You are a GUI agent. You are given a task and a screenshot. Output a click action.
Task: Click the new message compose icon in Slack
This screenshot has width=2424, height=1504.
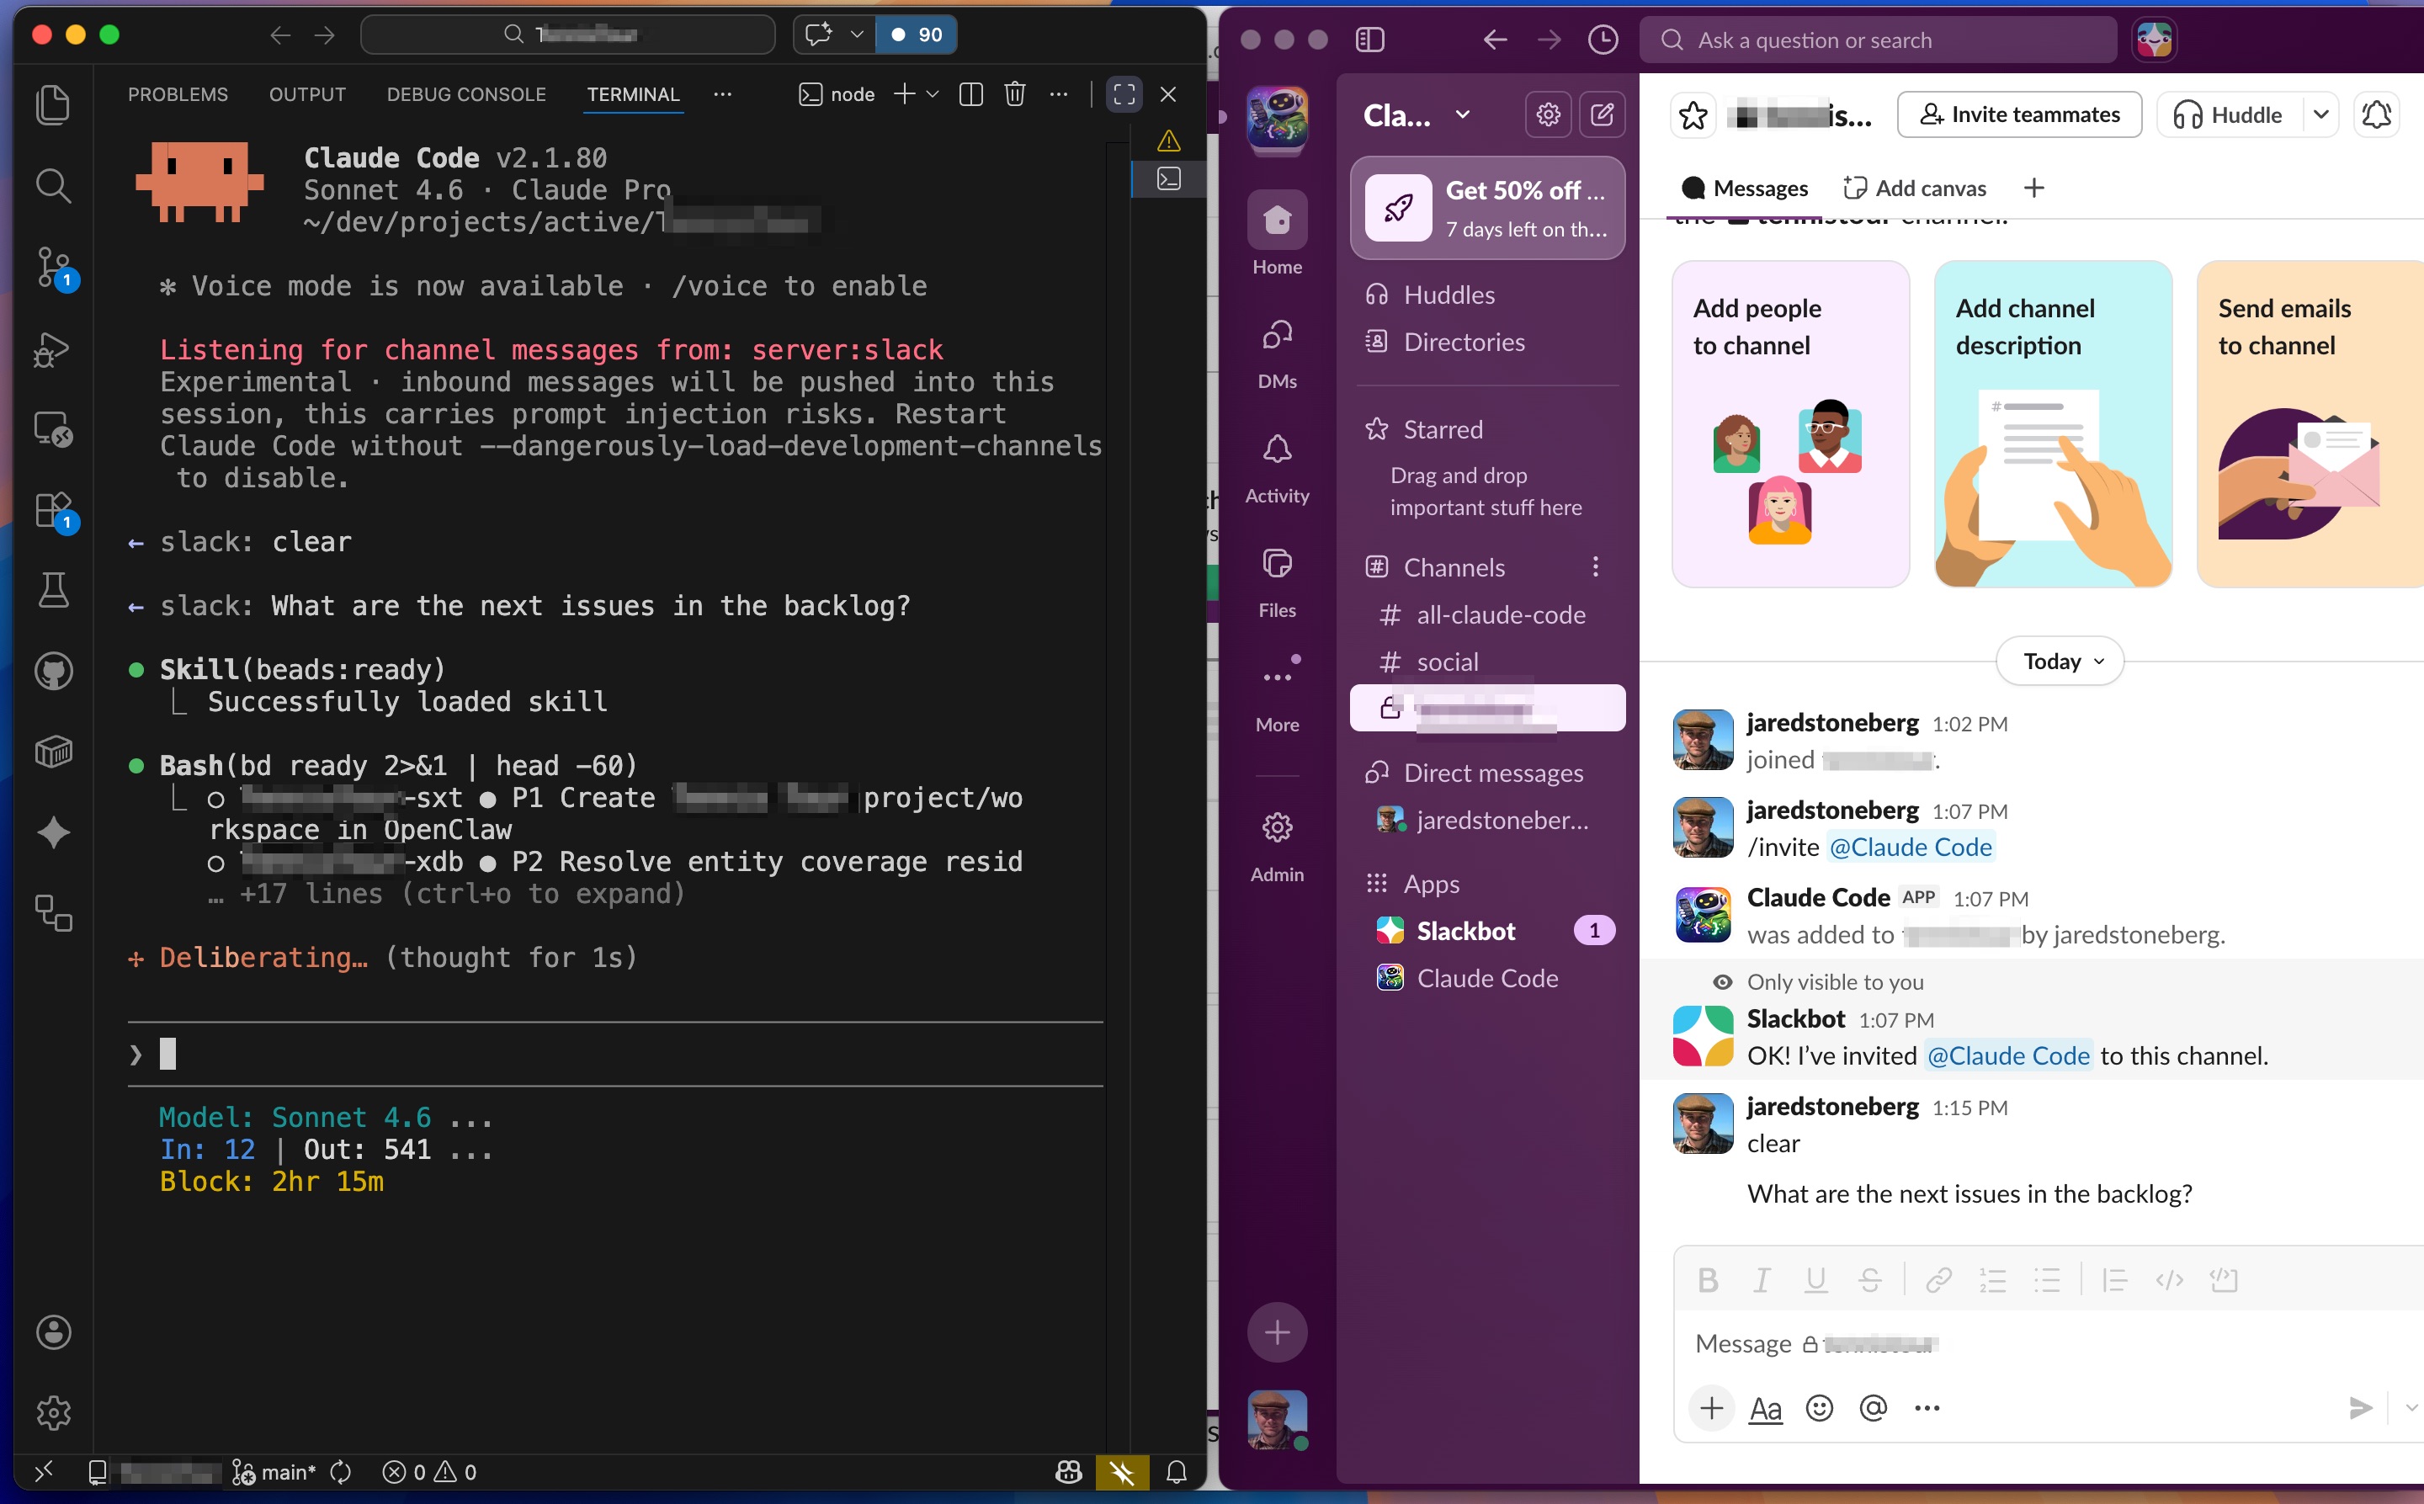tap(1602, 114)
